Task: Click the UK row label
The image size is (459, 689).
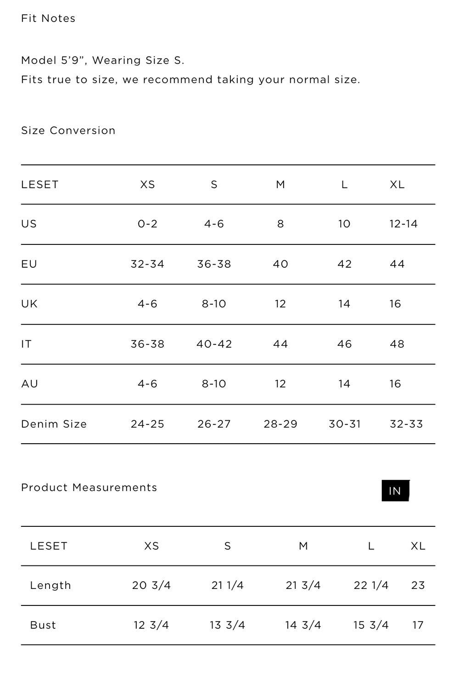Action: coord(29,304)
